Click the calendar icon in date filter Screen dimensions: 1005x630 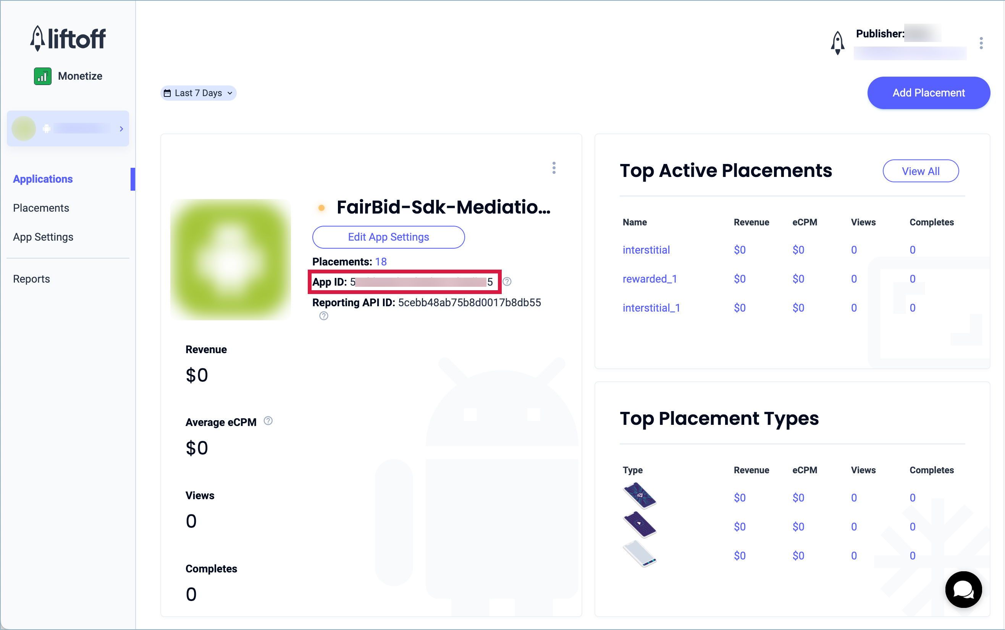[167, 93]
